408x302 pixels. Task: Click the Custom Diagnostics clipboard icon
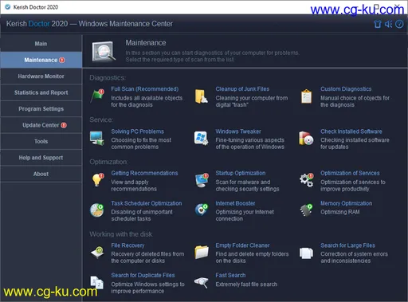[x=306, y=96]
